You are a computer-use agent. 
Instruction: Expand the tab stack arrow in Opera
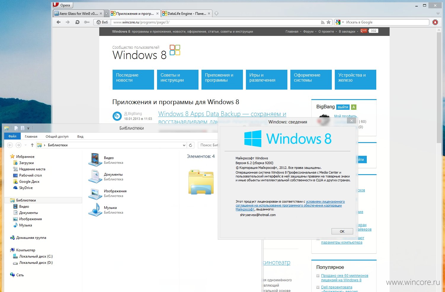coord(107,13)
